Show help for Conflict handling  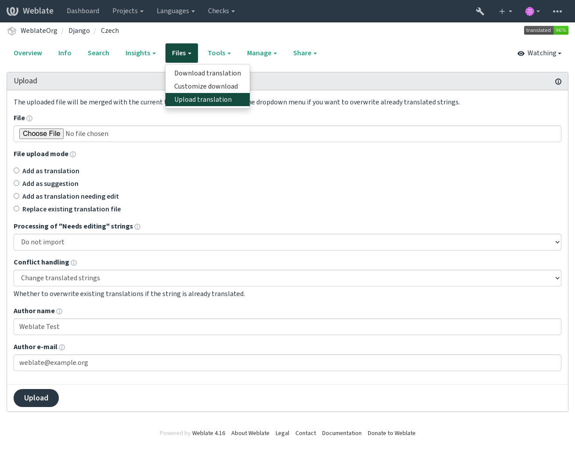pyautogui.click(x=74, y=263)
